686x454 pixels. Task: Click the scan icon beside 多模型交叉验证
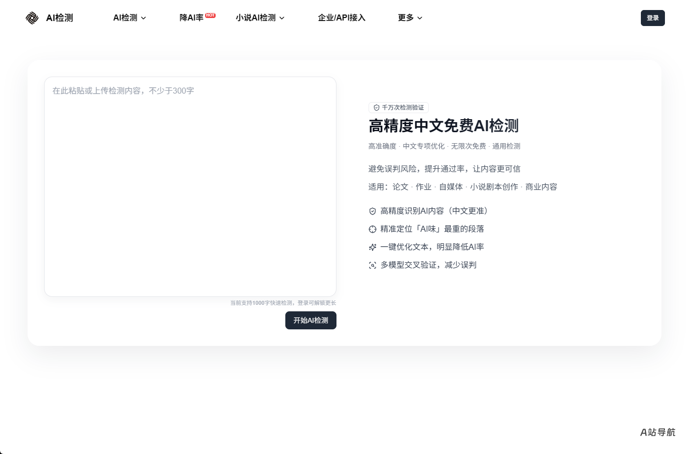(373, 265)
